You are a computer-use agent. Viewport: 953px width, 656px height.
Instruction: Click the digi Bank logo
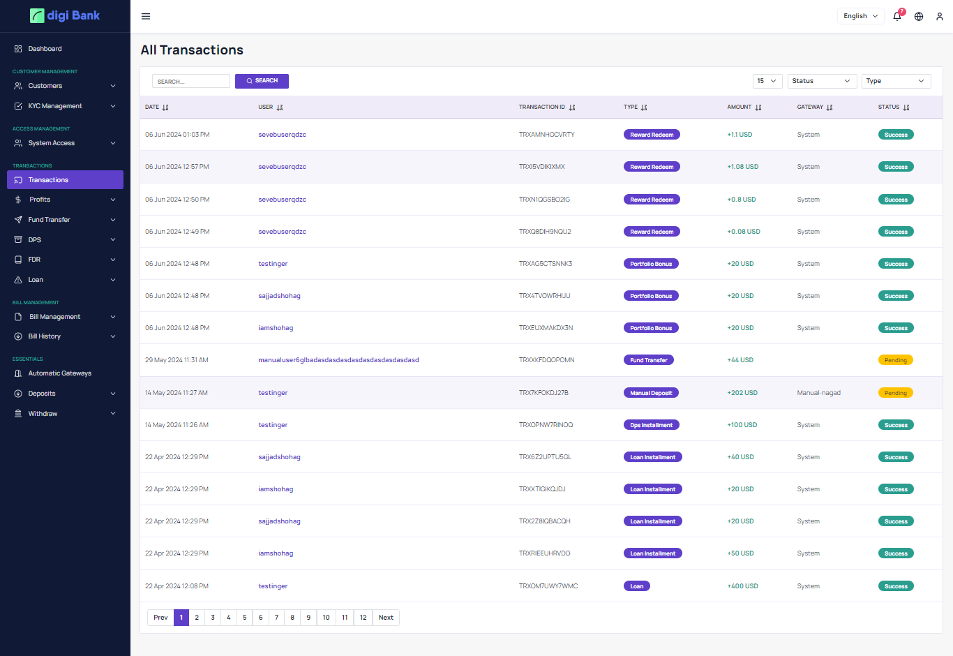coord(65,15)
